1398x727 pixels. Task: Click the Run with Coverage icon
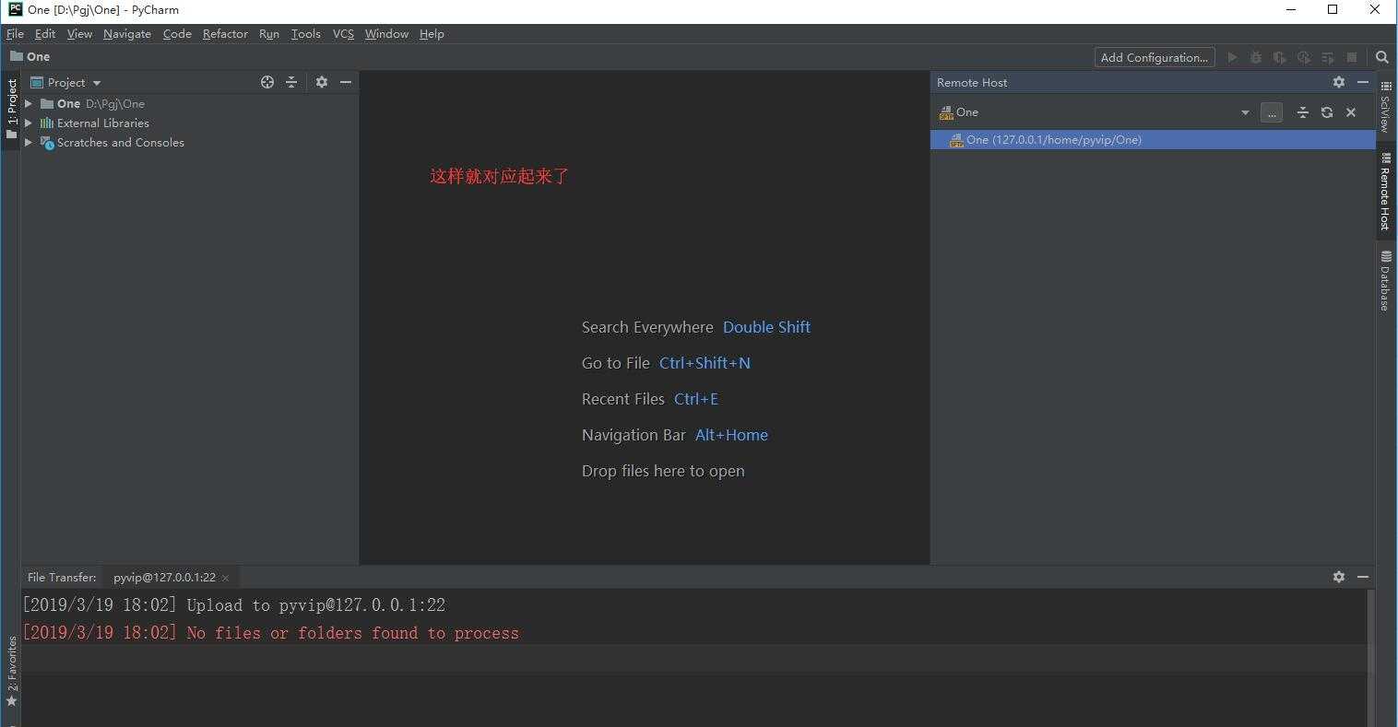pyautogui.click(x=1280, y=57)
